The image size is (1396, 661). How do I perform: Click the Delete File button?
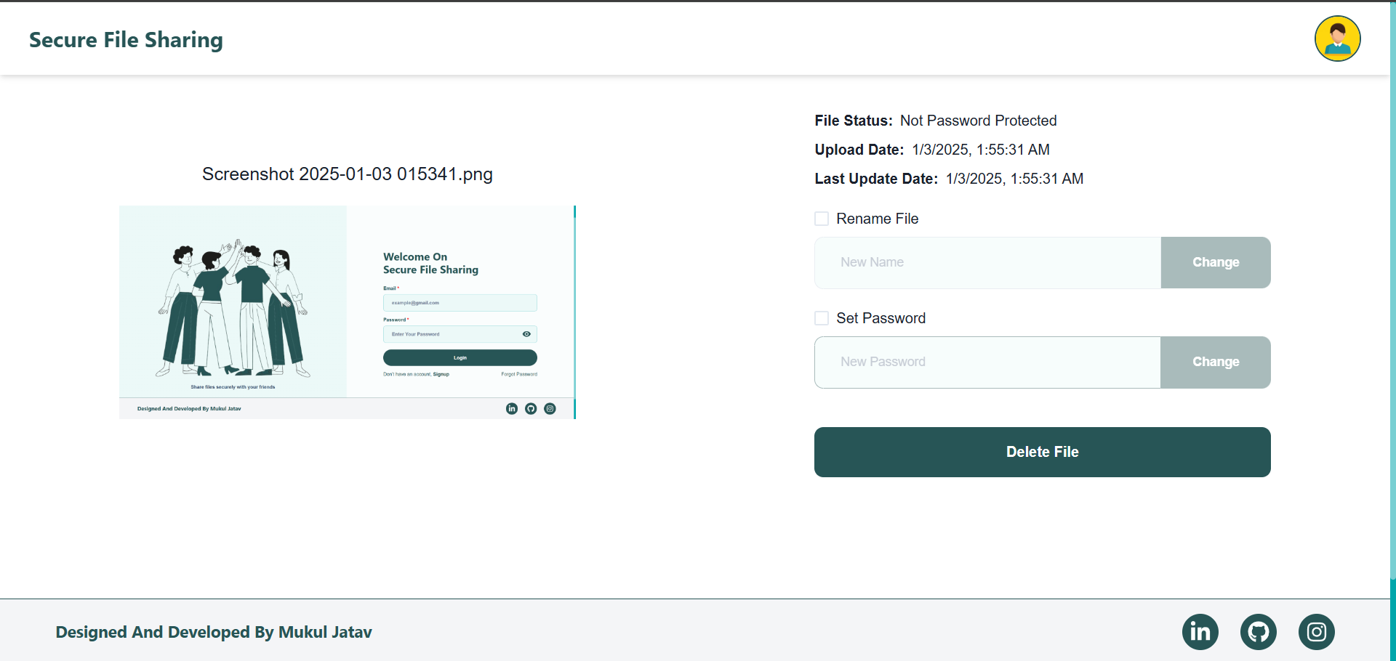1043,452
